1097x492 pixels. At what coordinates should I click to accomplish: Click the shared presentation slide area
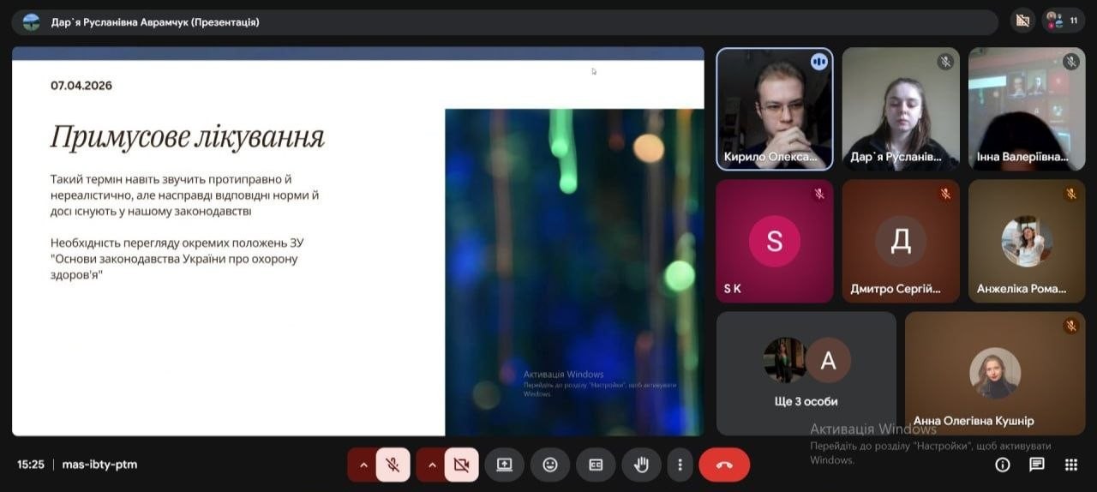tap(357, 242)
